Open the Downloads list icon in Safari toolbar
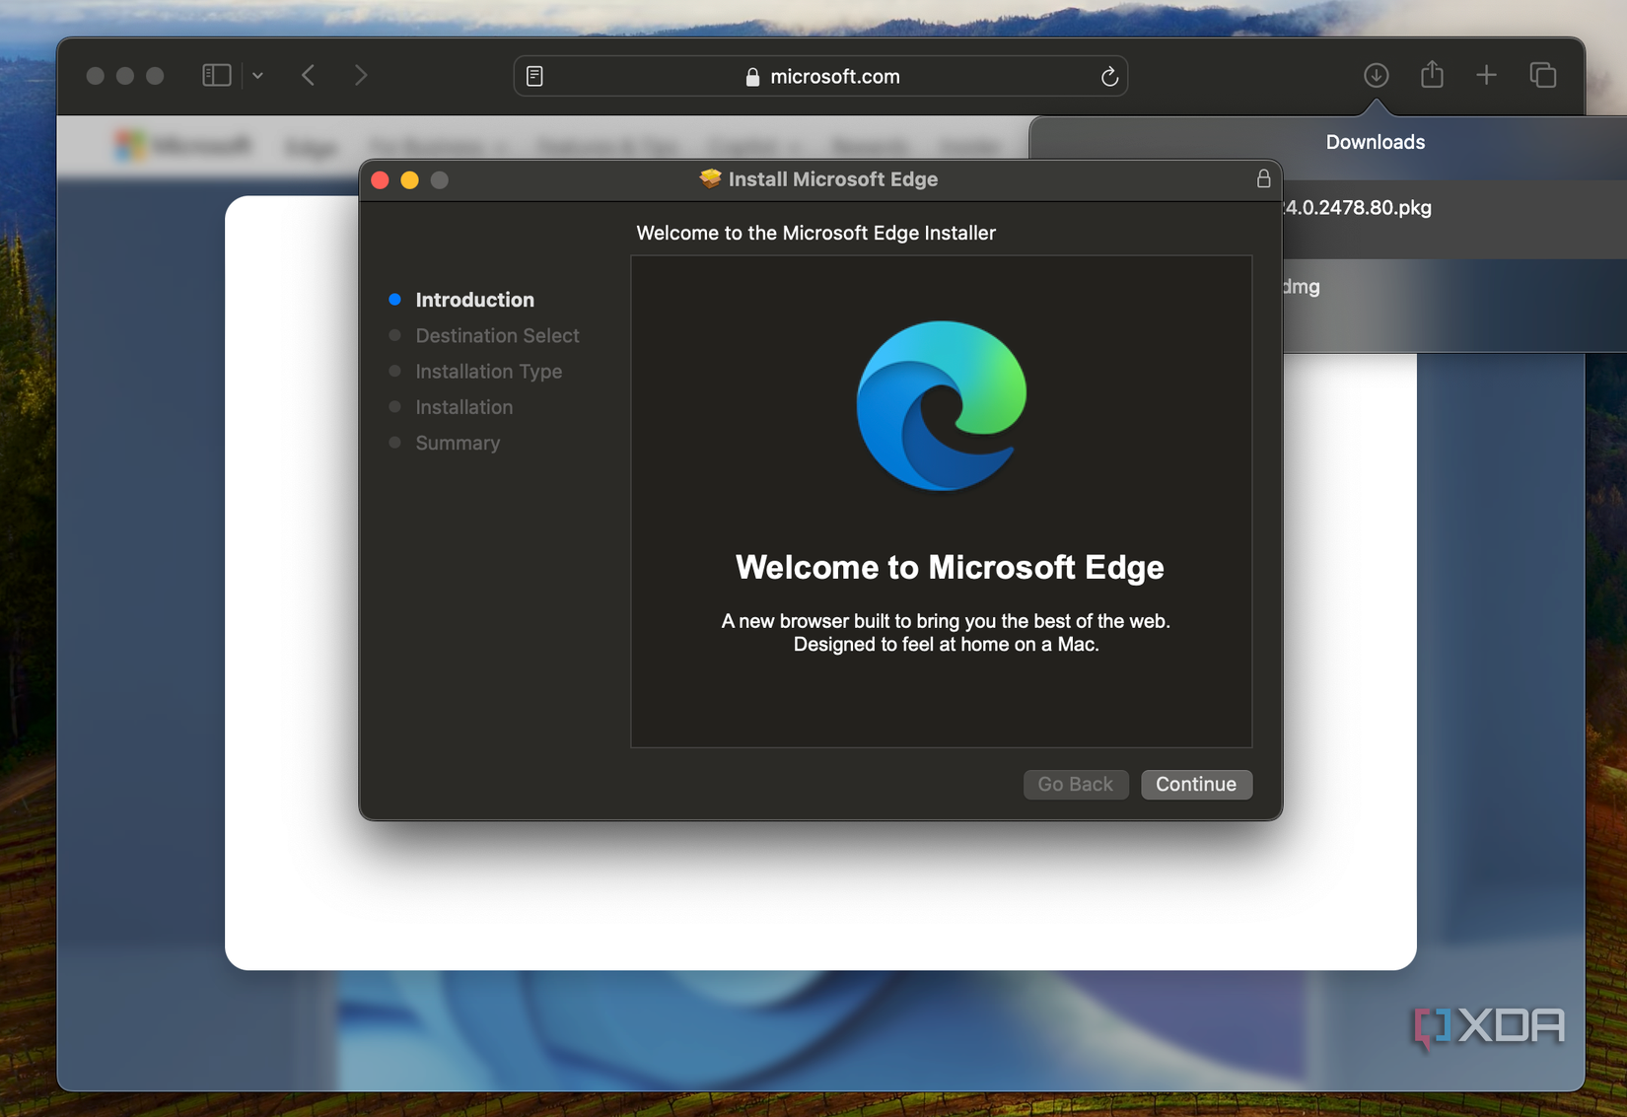Screen dimensions: 1627x1117 (1376, 75)
